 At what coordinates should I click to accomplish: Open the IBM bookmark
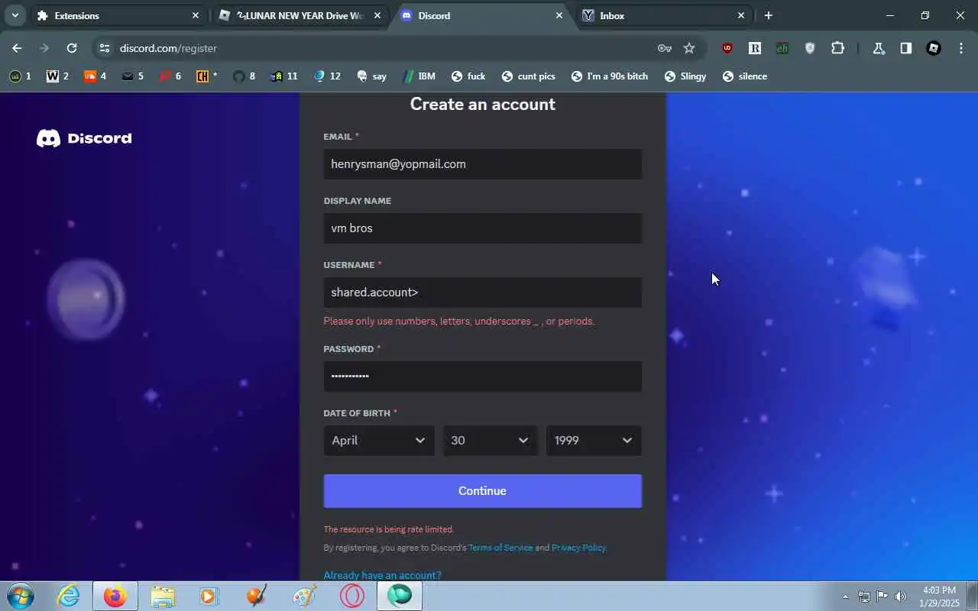pyautogui.click(x=419, y=76)
